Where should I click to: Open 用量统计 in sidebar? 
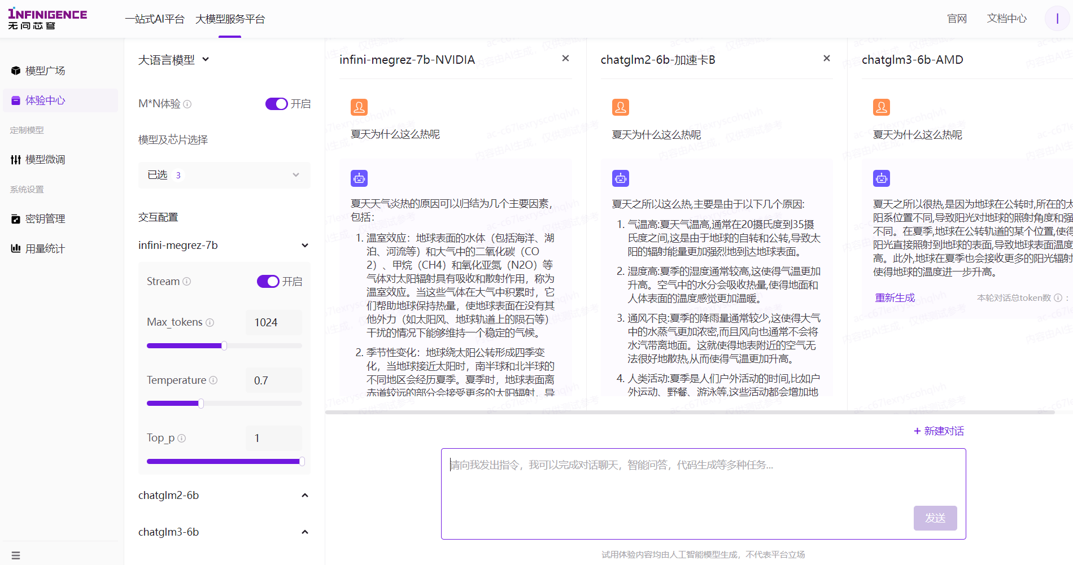(x=60, y=248)
